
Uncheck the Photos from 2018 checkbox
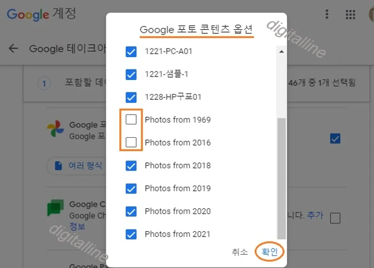point(131,166)
